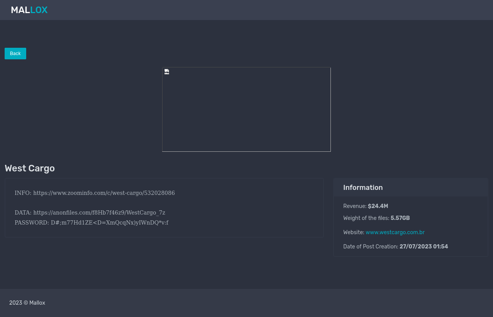Click the MALLOX logo in the header

pos(29,10)
